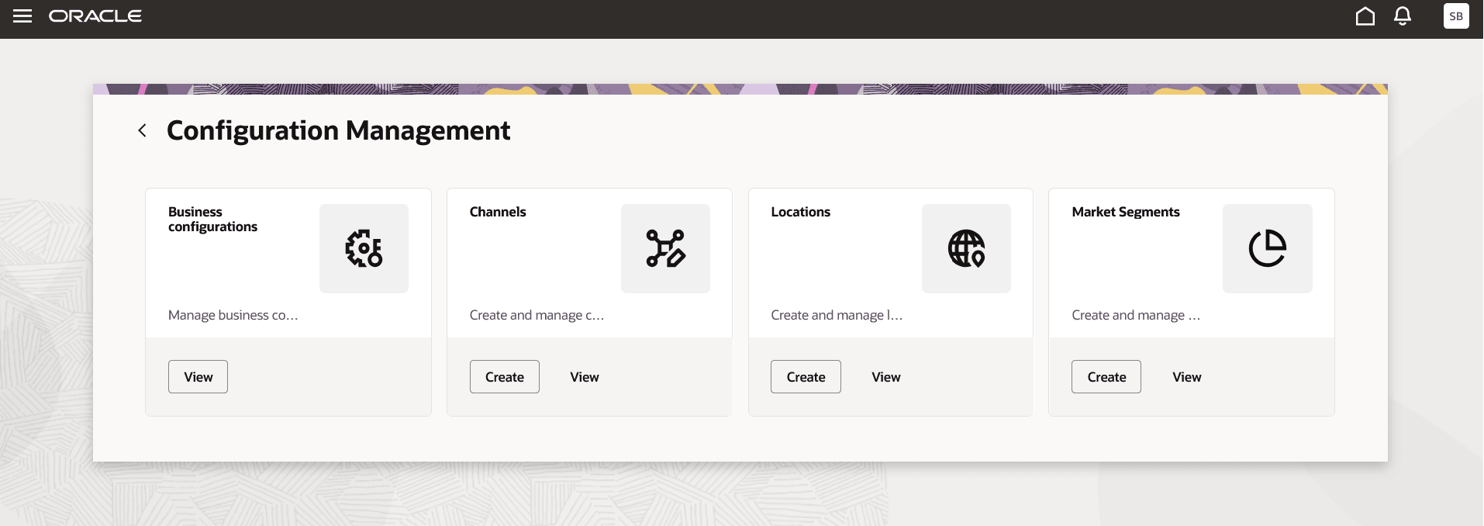Image resolution: width=1484 pixels, height=526 pixels.
Task: Create a new Location
Action: tap(805, 376)
